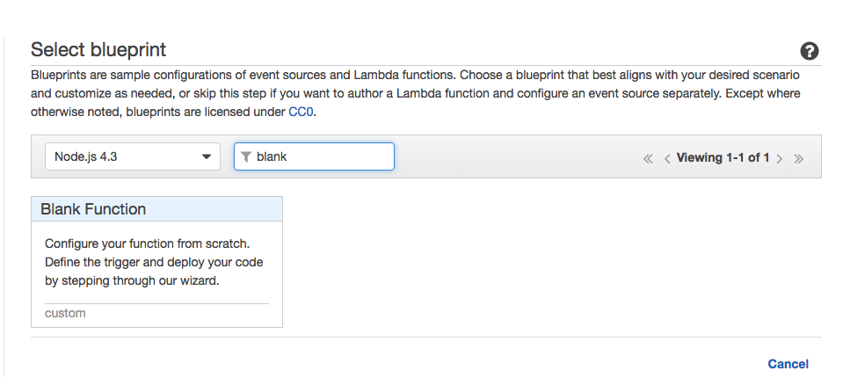Click the 'Viewing 1-1 of 1' label
This screenshot has width=843, height=378.
(723, 158)
